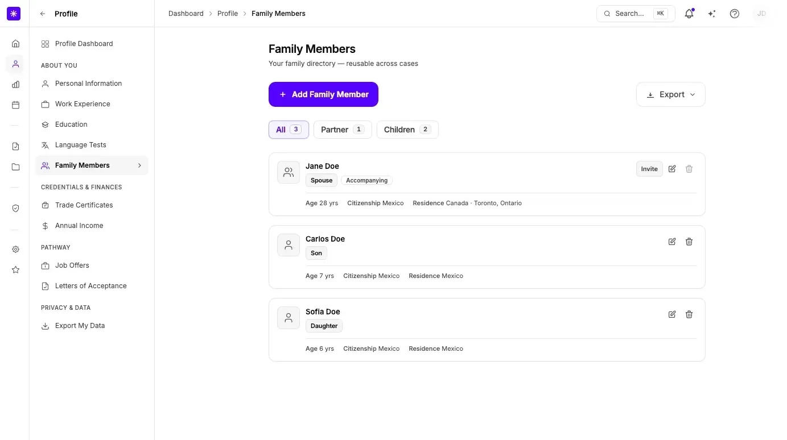Click Add Family Member button
Viewport: 787px width, 440px height.
[323, 94]
